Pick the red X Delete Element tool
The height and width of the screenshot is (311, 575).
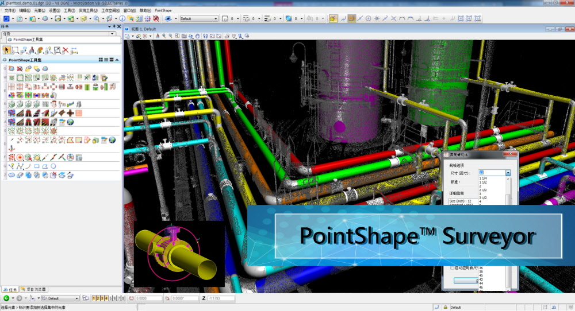point(66,50)
